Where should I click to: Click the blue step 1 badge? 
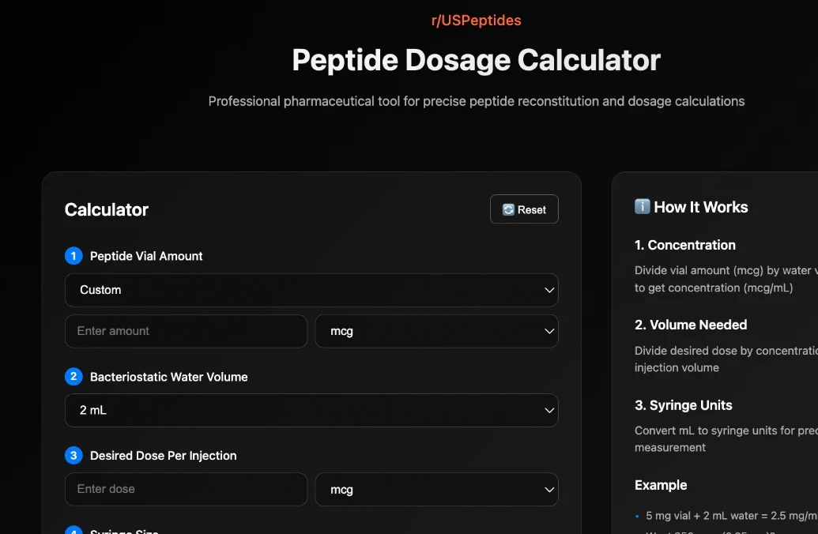(x=74, y=256)
